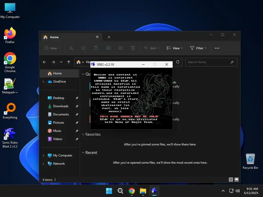
Task: Expand Network in the navigation pane
Action: (x=43, y=164)
